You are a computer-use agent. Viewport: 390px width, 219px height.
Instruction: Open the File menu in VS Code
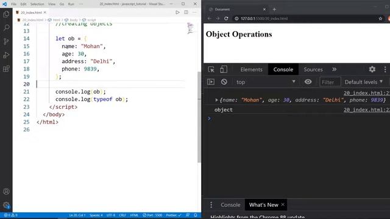13,4
